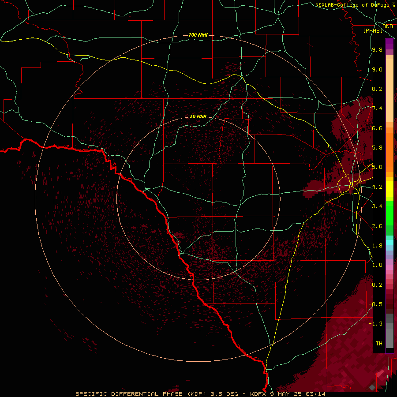Click the 0.5 DEG elevation text in caption

pyautogui.click(x=225, y=394)
